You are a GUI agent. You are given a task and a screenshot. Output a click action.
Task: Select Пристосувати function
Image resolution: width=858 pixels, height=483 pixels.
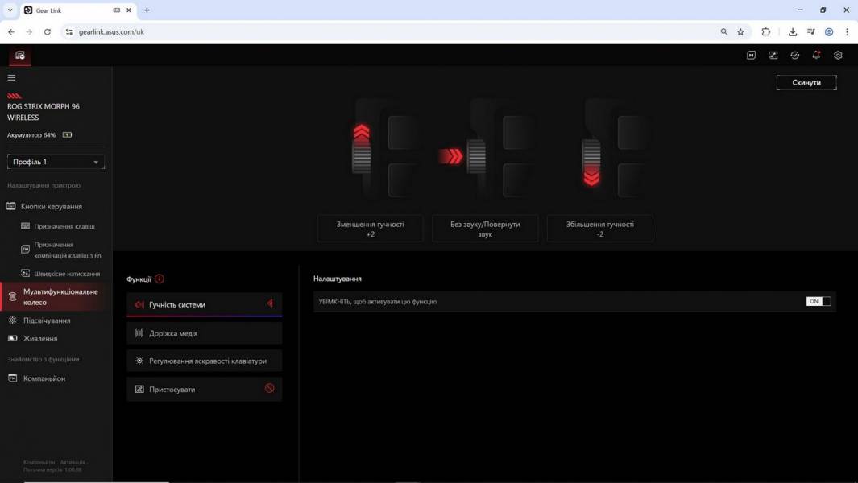click(x=204, y=390)
